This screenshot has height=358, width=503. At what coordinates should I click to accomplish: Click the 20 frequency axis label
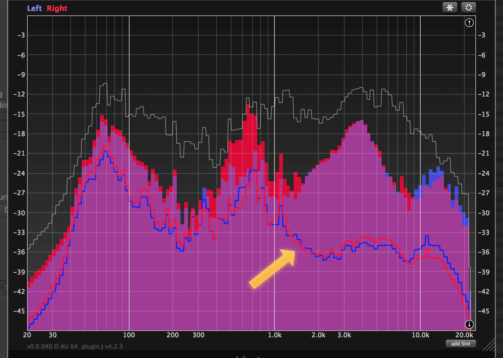click(x=27, y=335)
